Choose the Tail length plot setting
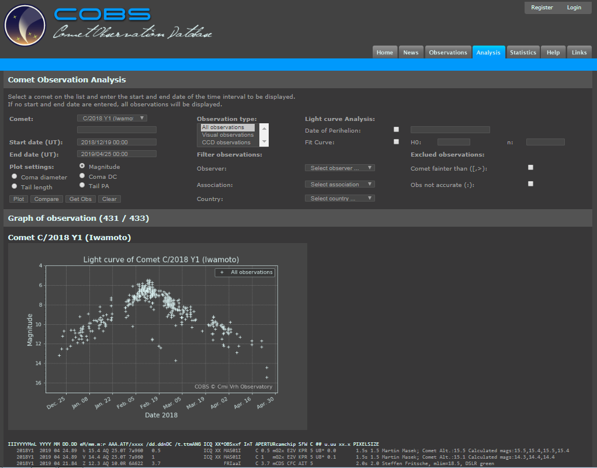The width and height of the screenshot is (597, 468). pyautogui.click(x=14, y=186)
